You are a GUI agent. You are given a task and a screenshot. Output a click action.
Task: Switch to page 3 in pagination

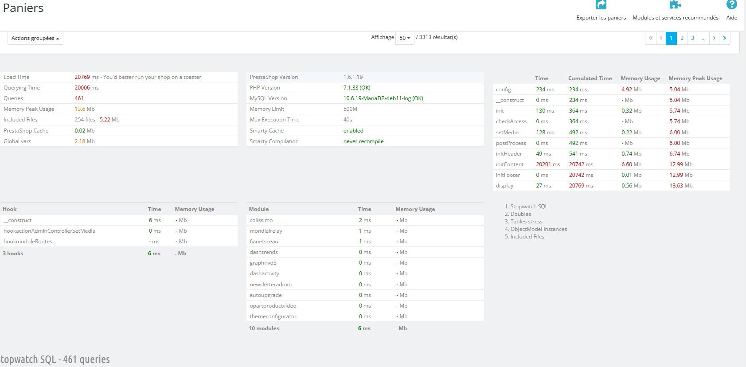click(692, 38)
